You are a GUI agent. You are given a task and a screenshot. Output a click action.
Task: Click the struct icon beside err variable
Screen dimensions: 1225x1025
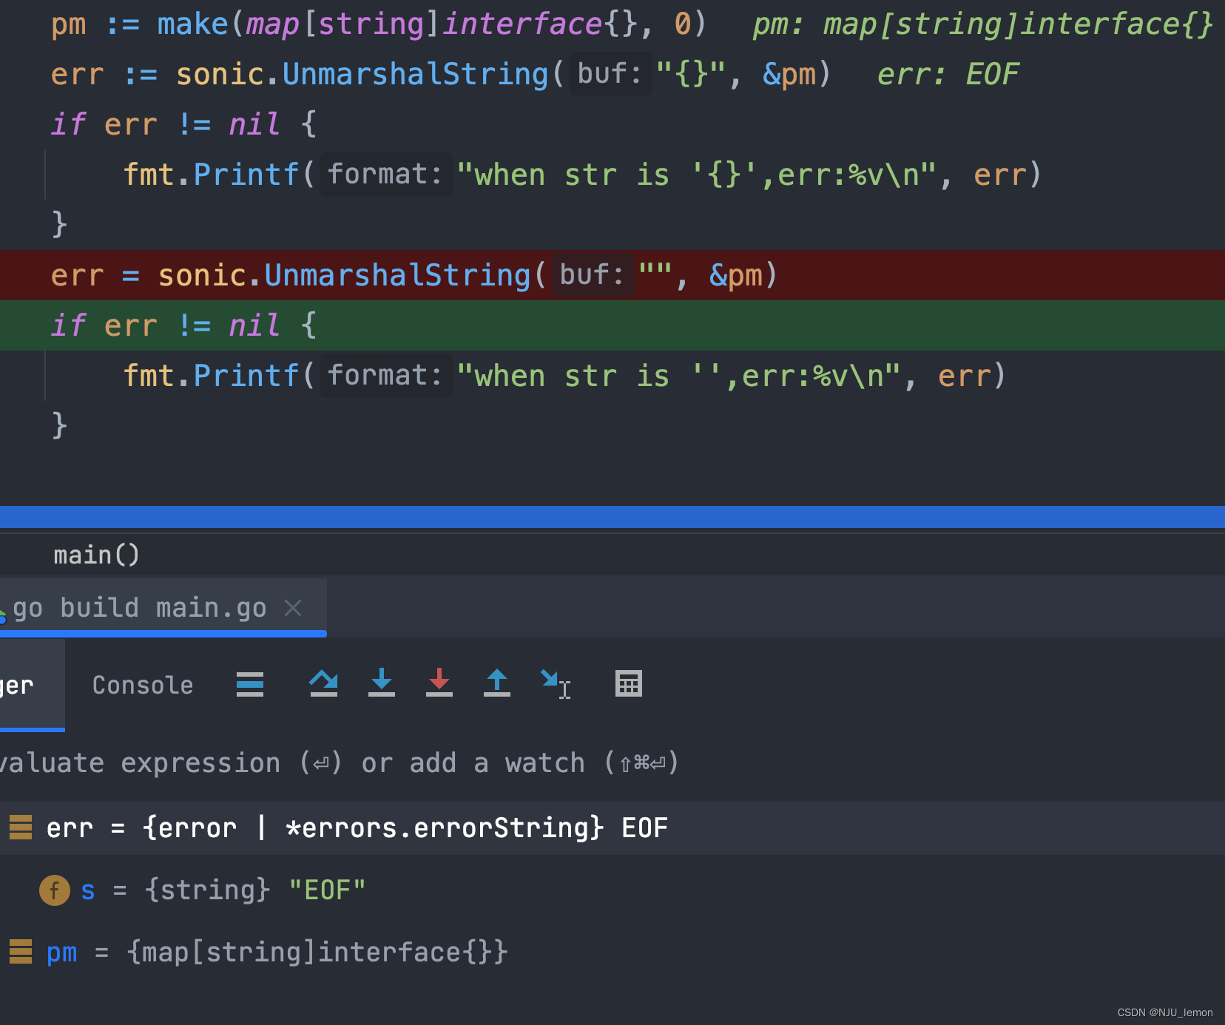tap(21, 828)
